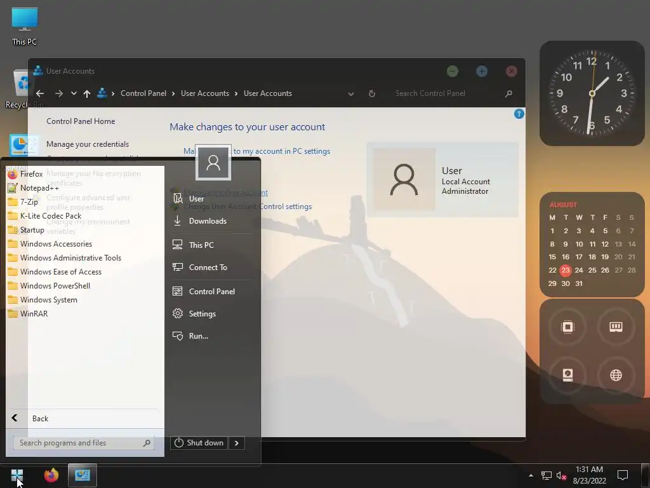Screen dimensions: 650x488
Task: Open the taskbar clock and date
Action: (x=590, y=475)
